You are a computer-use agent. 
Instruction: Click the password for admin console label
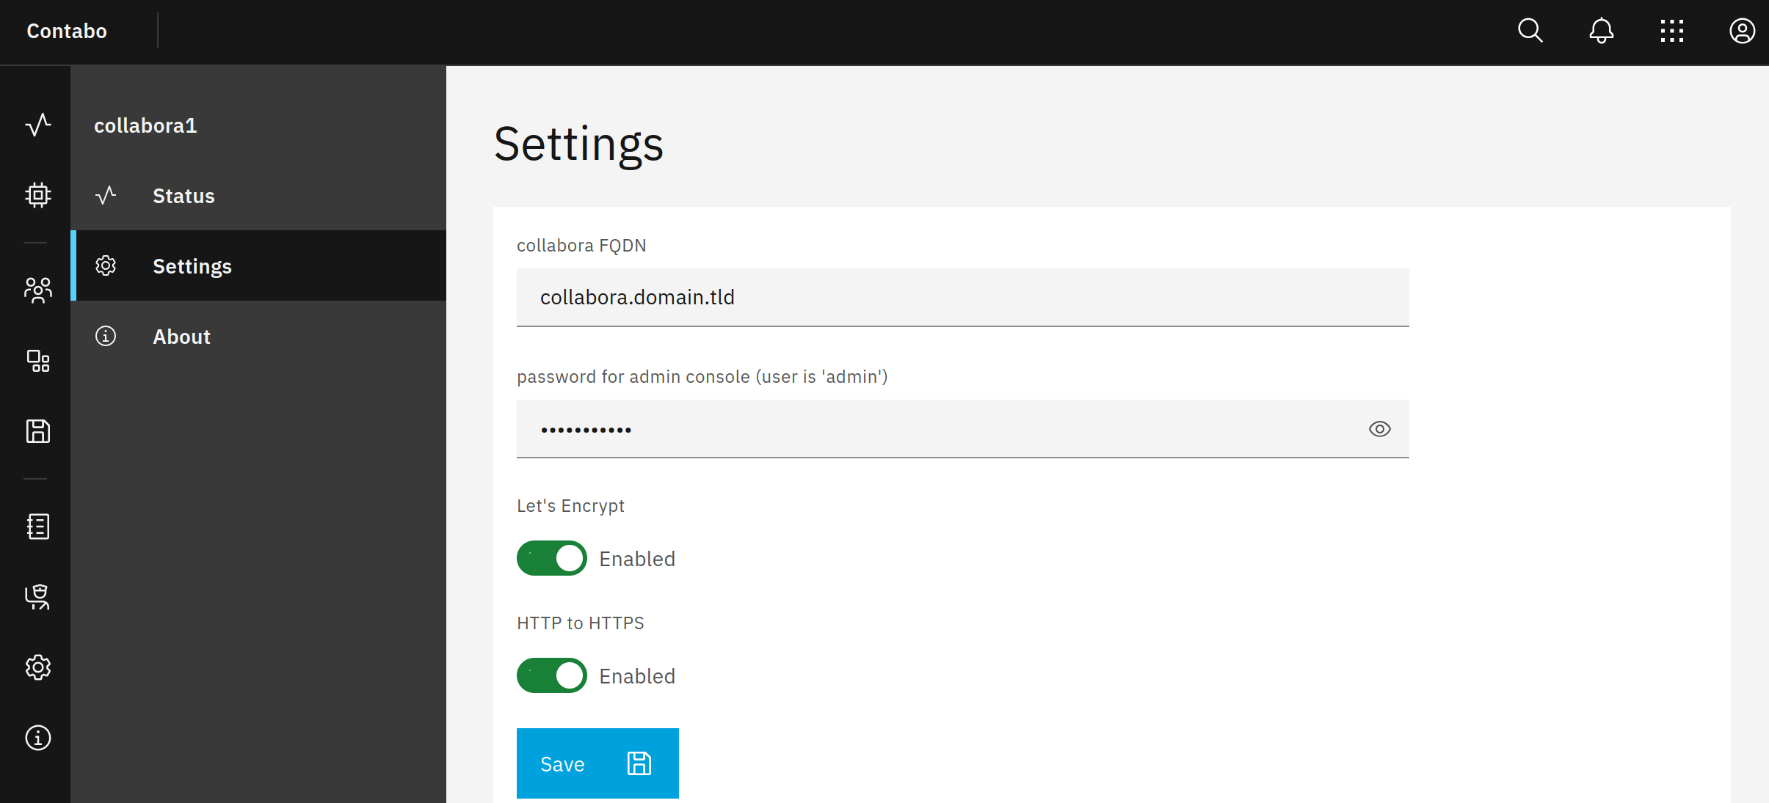pyautogui.click(x=702, y=377)
